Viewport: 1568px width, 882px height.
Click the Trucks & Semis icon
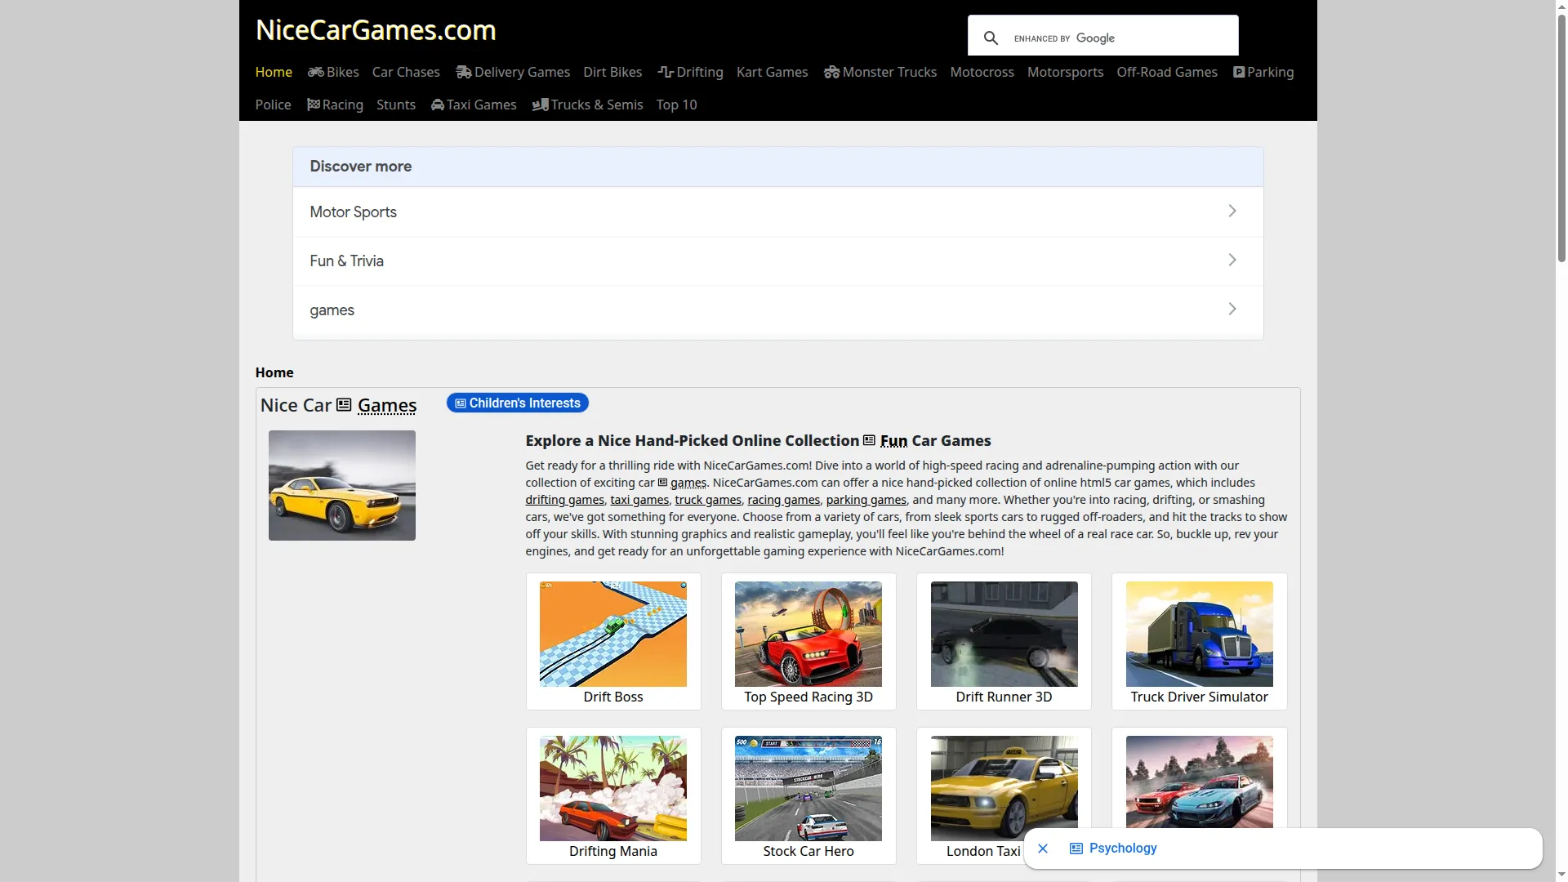540,105
